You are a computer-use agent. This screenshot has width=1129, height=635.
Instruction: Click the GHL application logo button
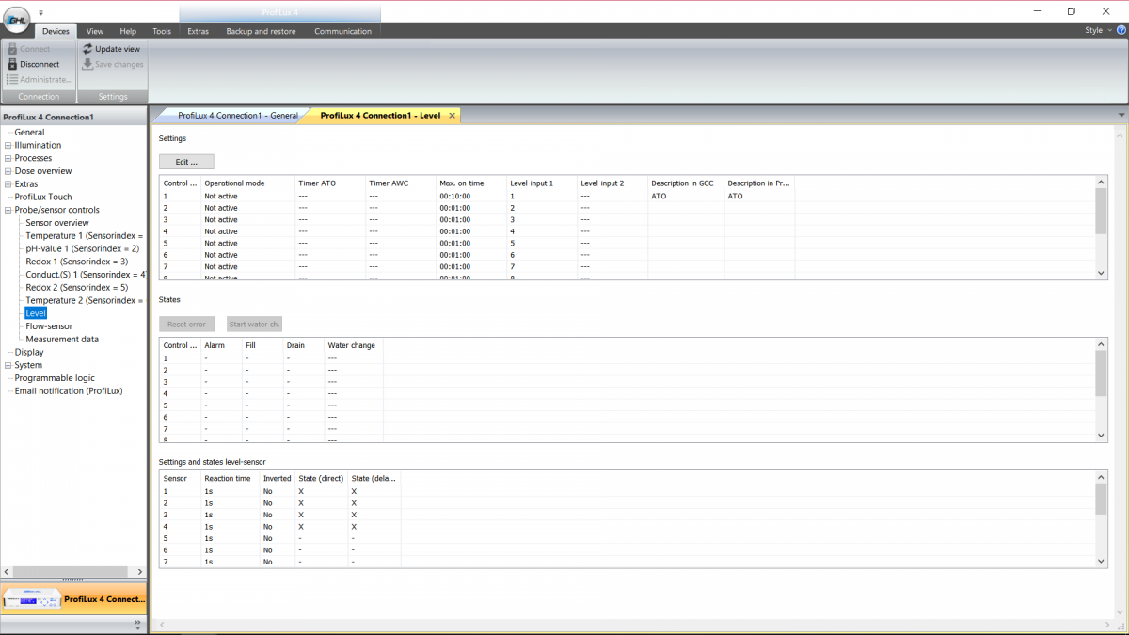tap(16, 22)
